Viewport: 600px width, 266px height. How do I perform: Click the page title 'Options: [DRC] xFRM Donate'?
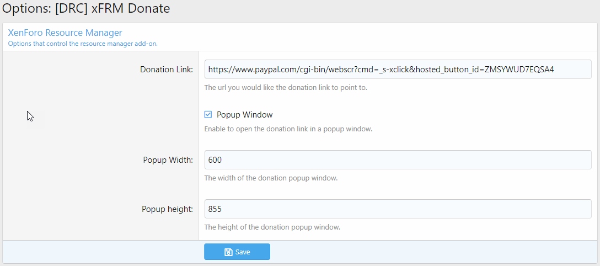pyautogui.click(x=86, y=9)
